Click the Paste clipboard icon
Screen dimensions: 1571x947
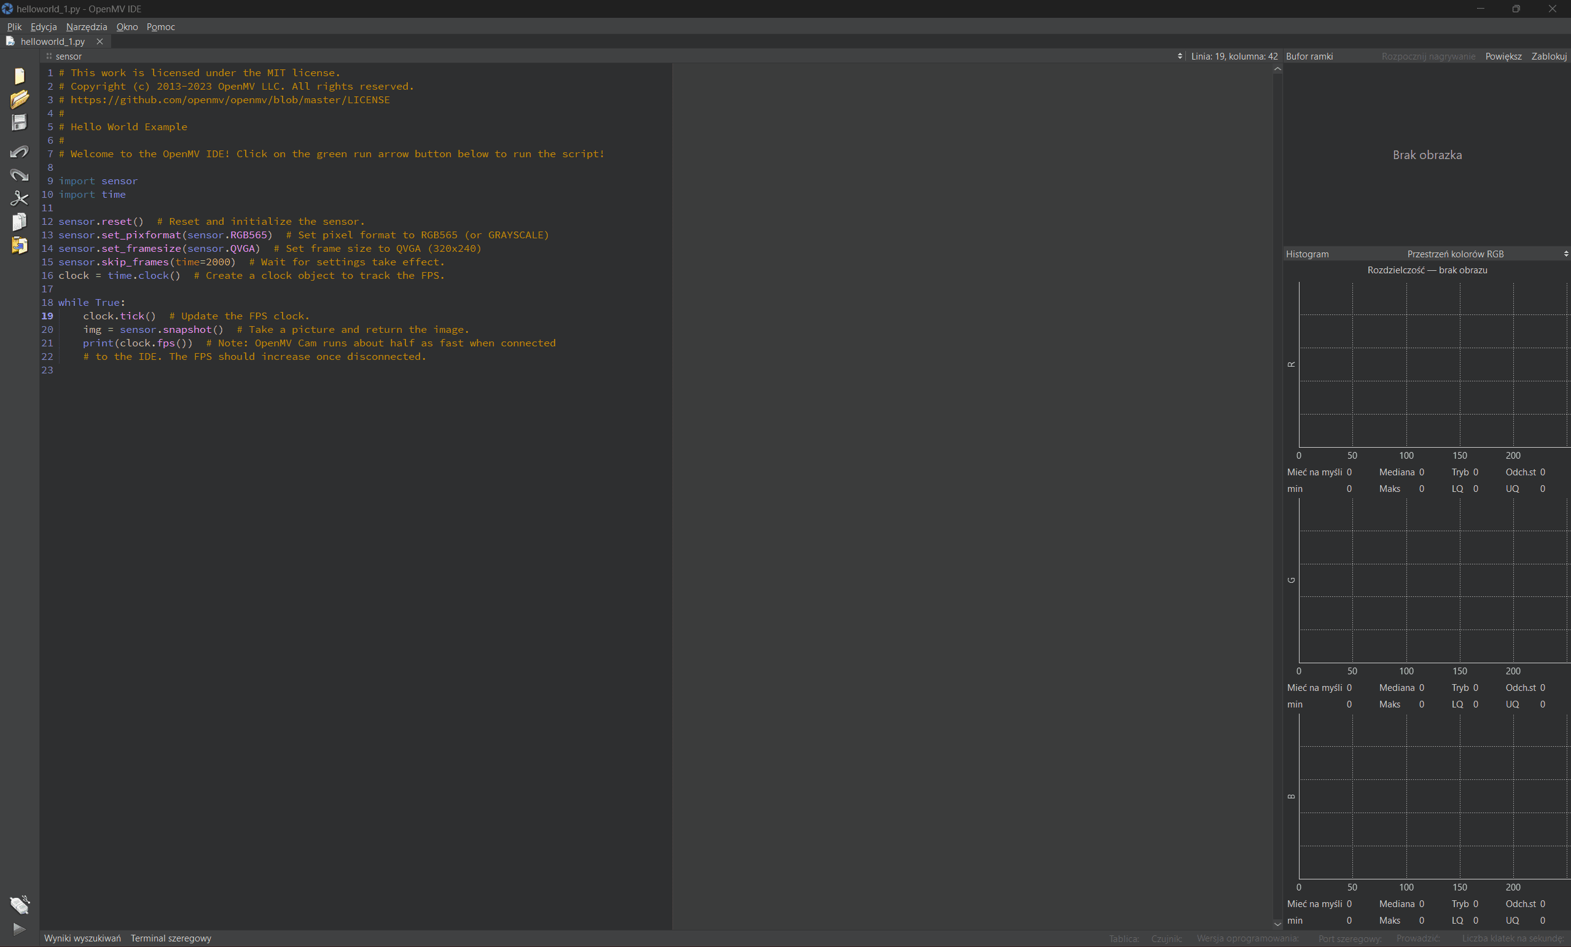(19, 245)
